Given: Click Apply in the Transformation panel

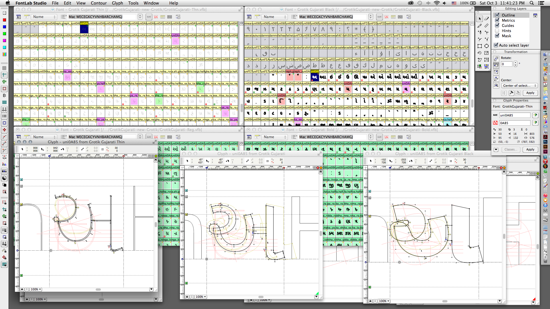Looking at the screenshot, I should (530, 93).
